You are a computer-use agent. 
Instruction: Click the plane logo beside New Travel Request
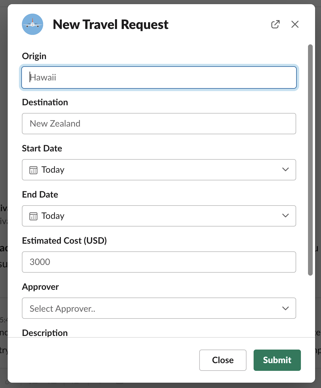click(x=33, y=24)
